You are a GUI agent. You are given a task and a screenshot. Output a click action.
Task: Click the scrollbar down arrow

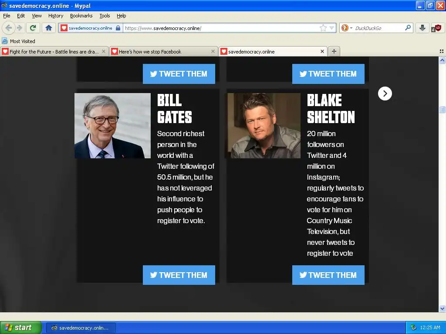click(442, 308)
